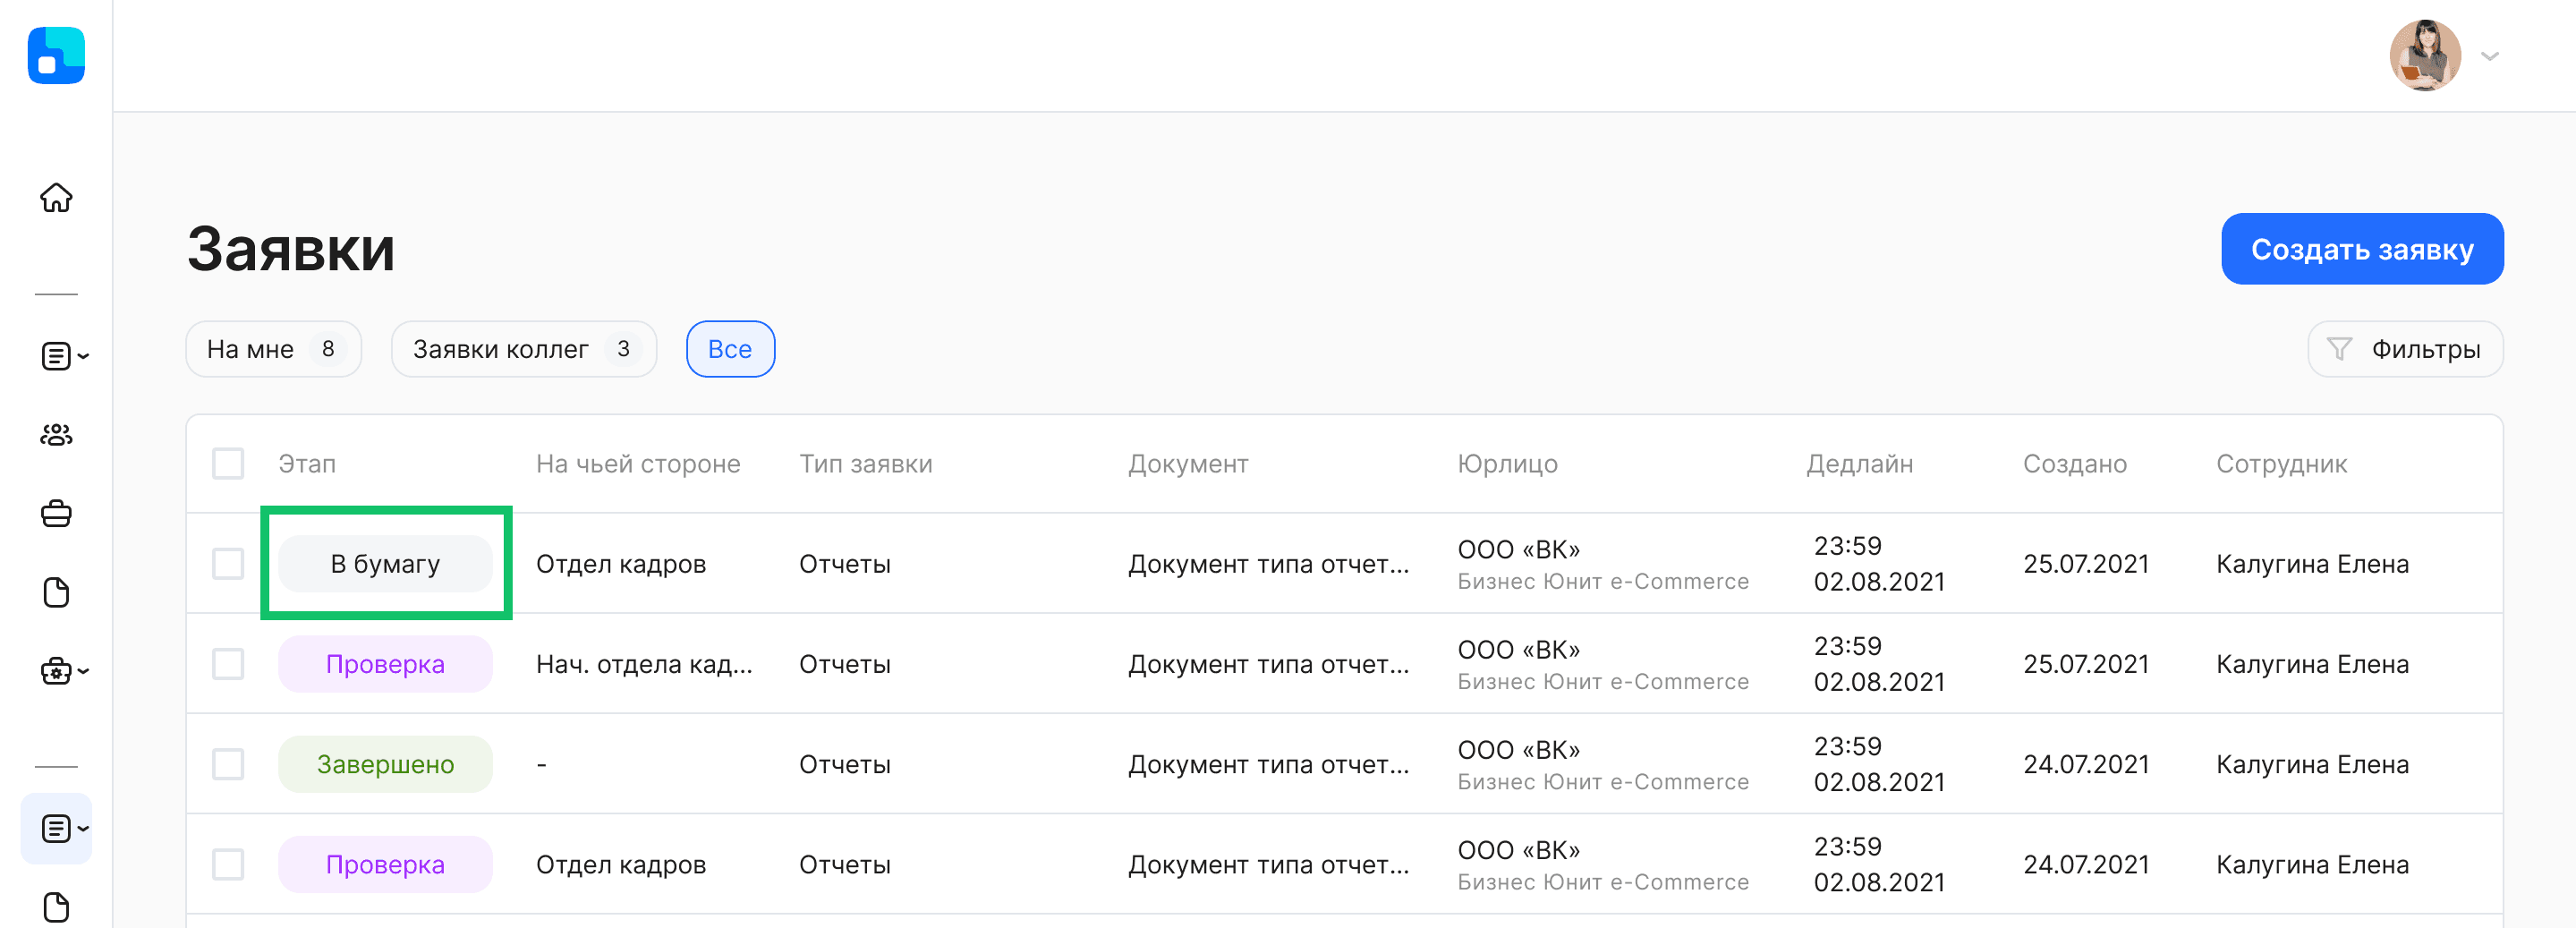This screenshot has height=928, width=2576.
Task: Select the Все tab
Action: (x=730, y=349)
